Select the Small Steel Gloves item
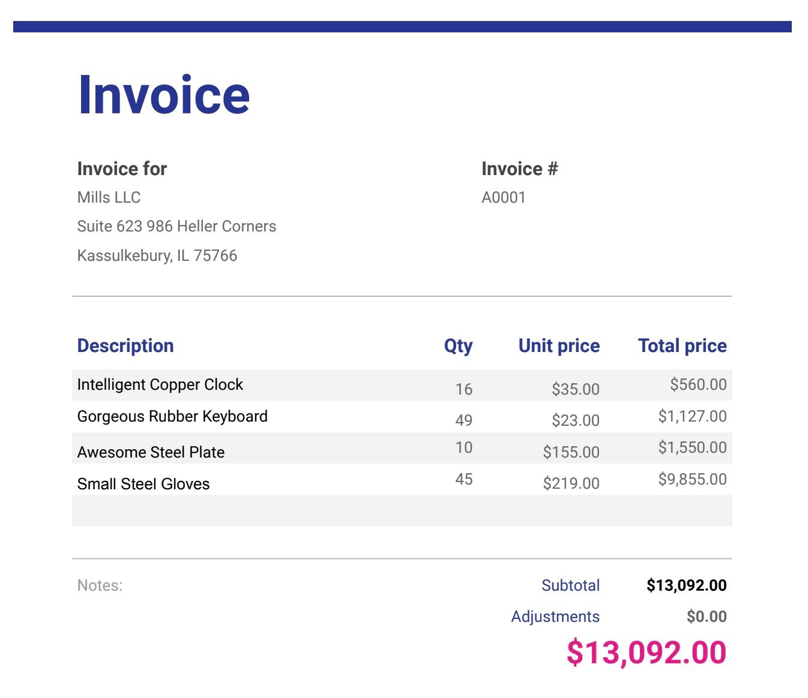The image size is (808, 698). click(143, 484)
